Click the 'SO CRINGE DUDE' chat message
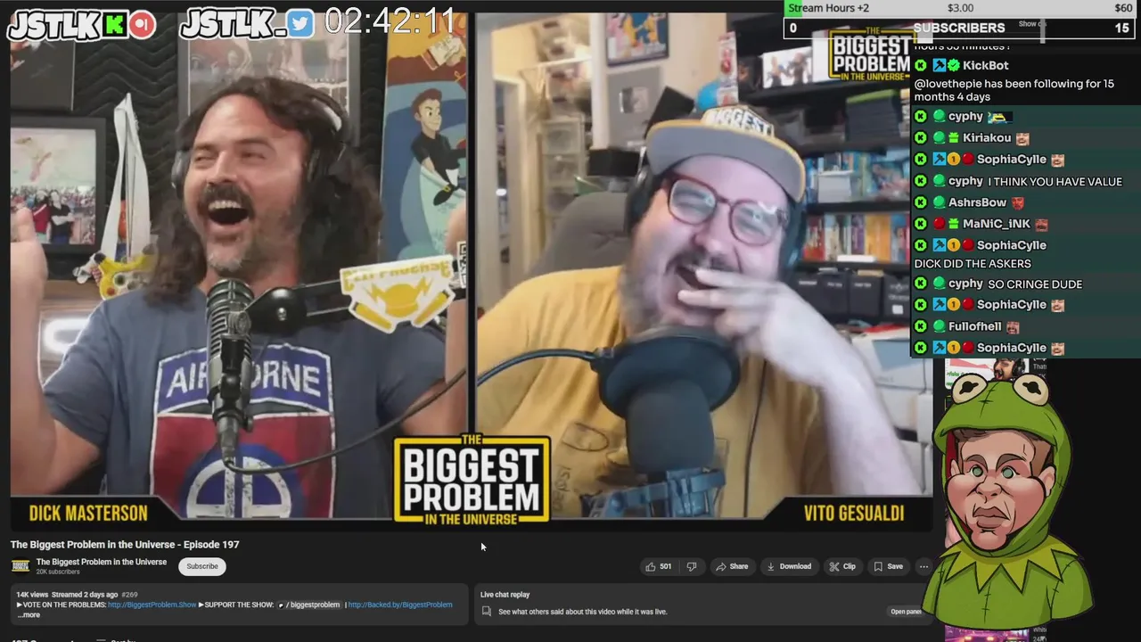 [1035, 284]
